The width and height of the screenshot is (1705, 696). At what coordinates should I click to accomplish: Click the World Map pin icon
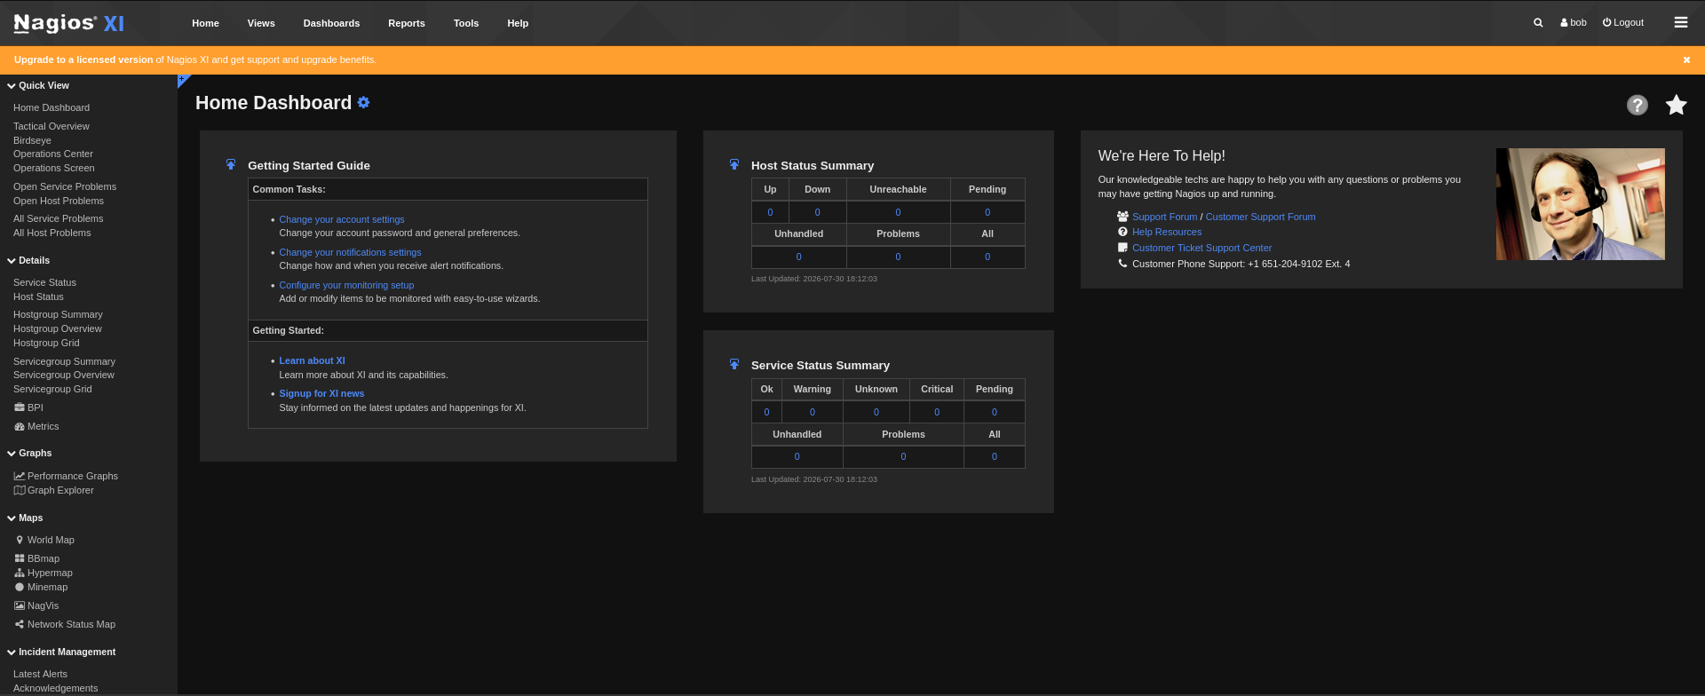(20, 541)
